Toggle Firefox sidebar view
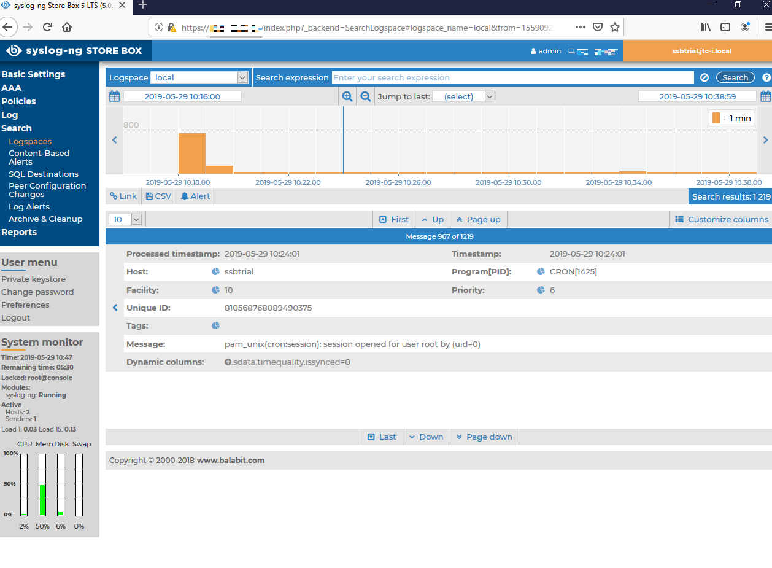The image size is (772, 568). tap(725, 27)
